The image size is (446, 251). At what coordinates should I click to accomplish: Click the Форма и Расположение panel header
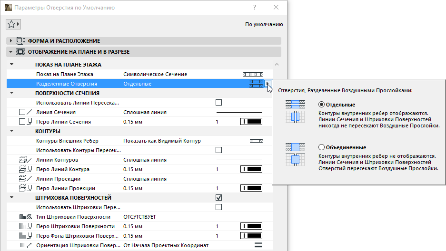click(144, 41)
